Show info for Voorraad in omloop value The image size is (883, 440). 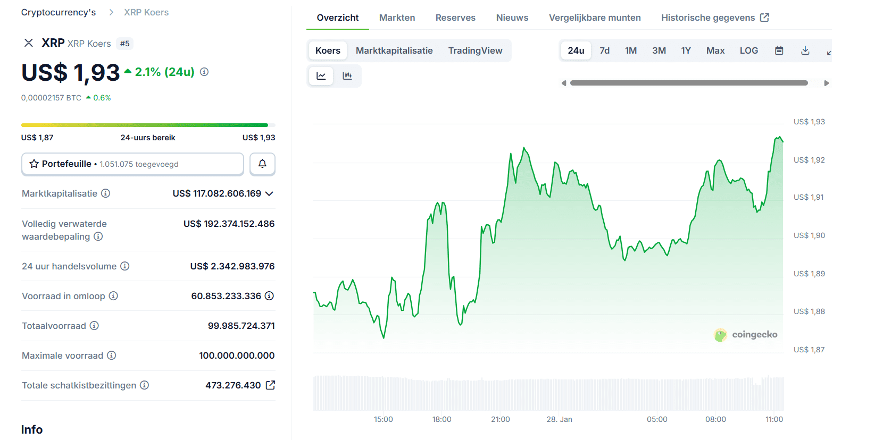[x=270, y=296]
